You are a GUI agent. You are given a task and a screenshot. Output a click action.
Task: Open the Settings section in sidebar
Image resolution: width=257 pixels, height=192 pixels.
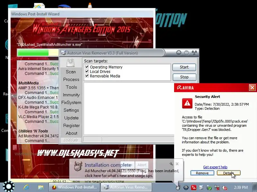(71, 110)
